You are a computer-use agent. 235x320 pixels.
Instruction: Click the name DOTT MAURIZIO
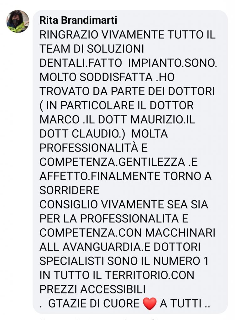[x=141, y=120]
